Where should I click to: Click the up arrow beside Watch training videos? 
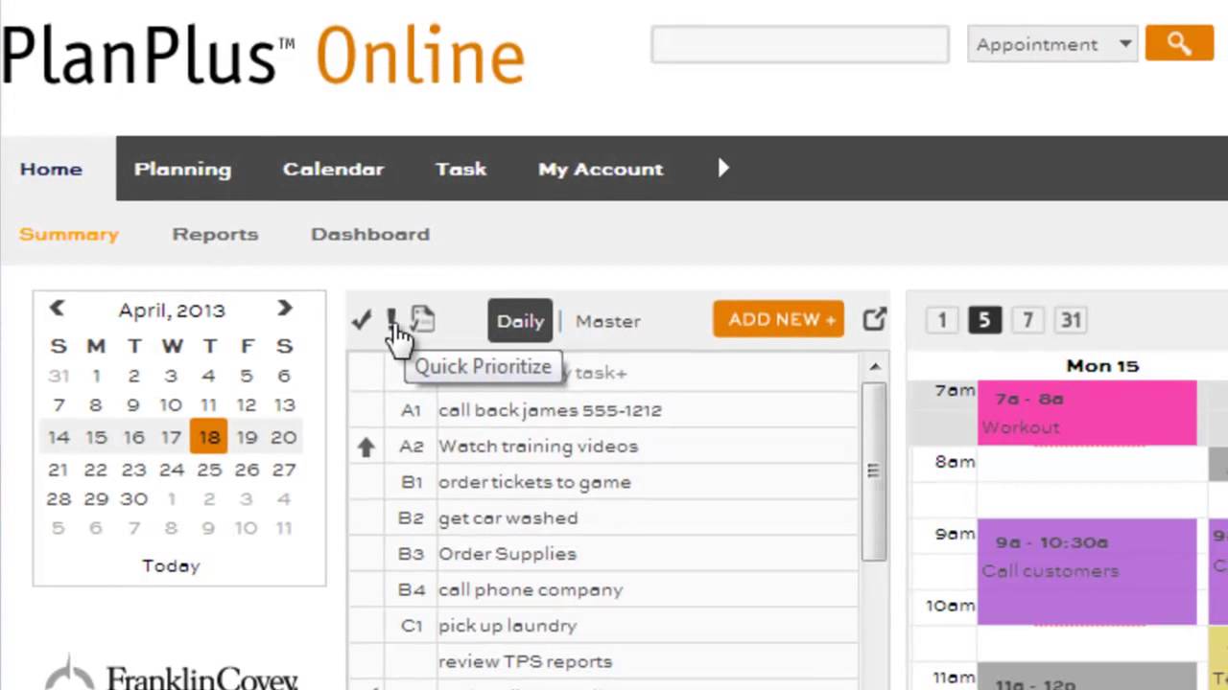pos(366,447)
